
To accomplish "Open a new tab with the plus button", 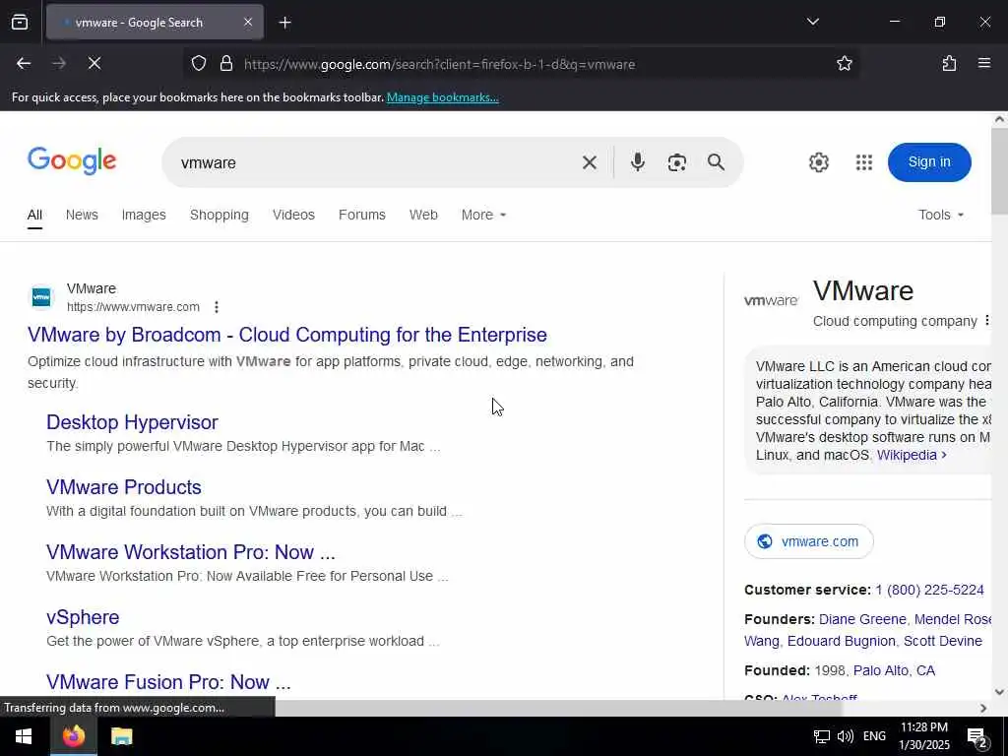I will click(x=284, y=23).
